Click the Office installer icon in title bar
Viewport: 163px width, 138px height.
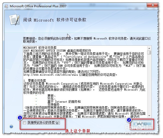point(7,6)
